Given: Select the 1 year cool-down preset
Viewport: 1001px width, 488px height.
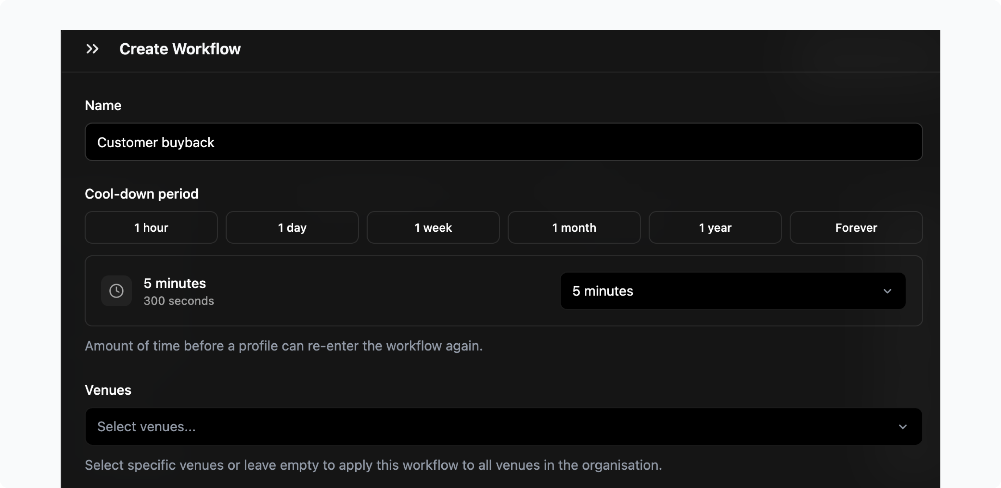Looking at the screenshot, I should point(715,227).
